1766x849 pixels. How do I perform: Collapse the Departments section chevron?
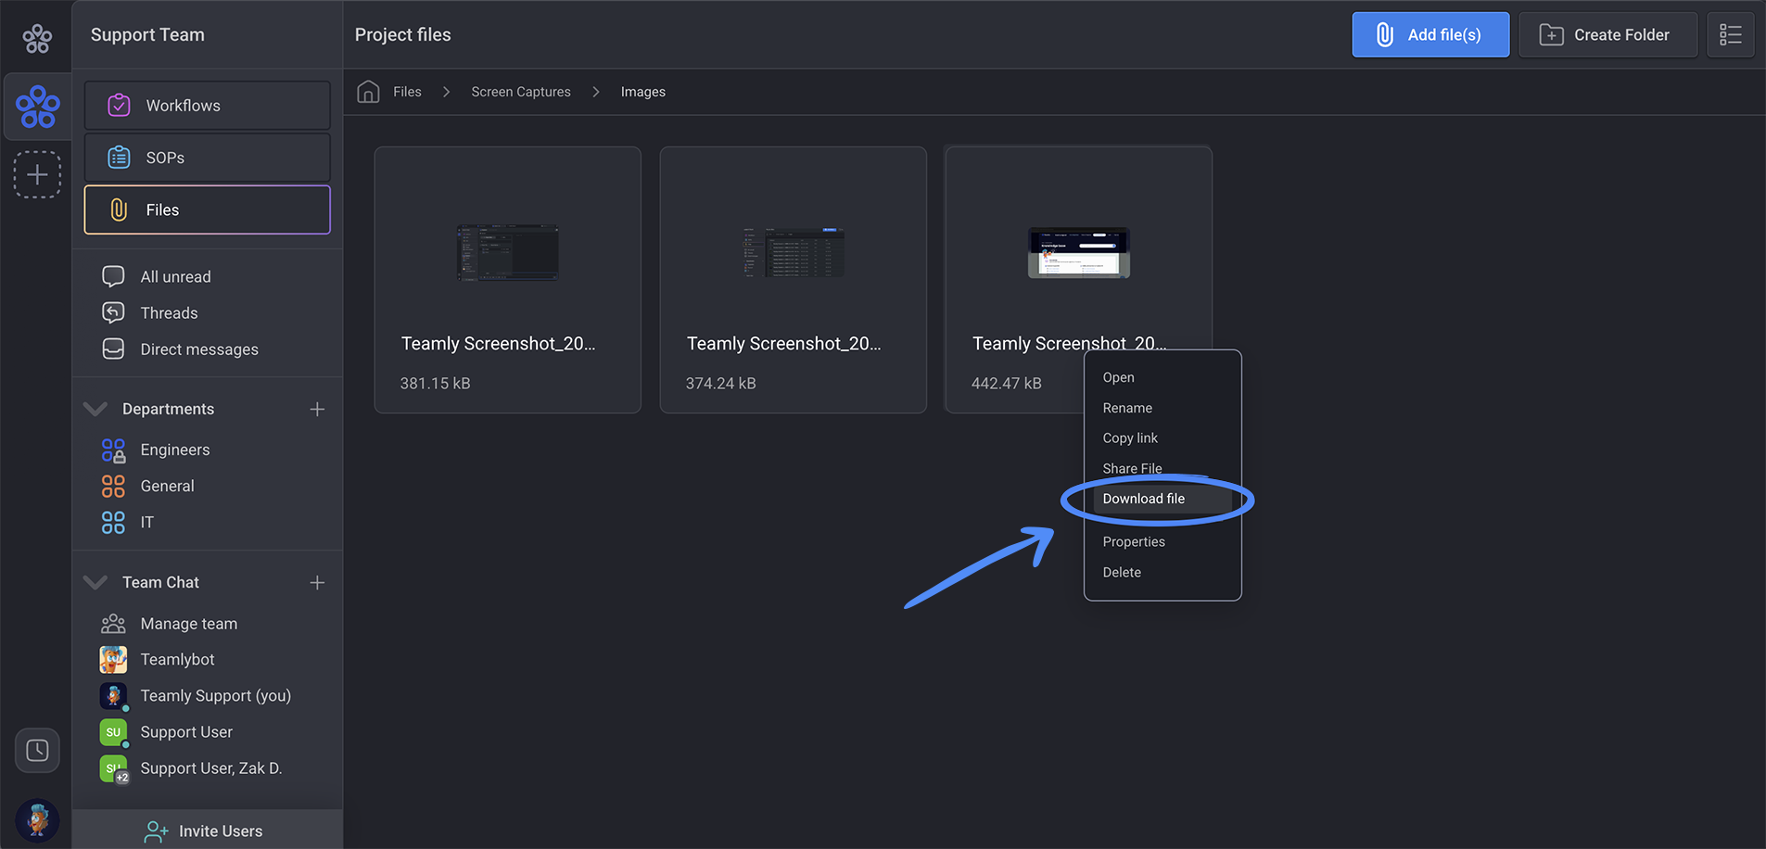coord(95,409)
